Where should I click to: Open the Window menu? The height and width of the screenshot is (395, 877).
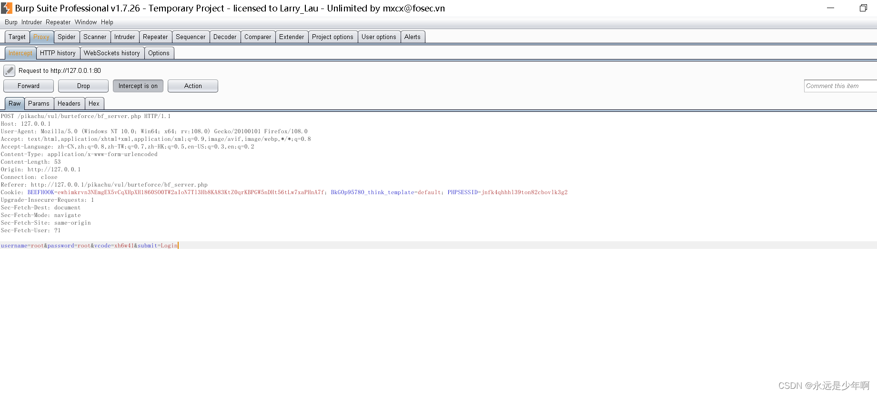86,22
